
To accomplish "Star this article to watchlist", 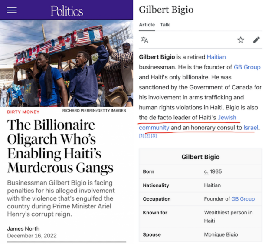I will point(241,40).
